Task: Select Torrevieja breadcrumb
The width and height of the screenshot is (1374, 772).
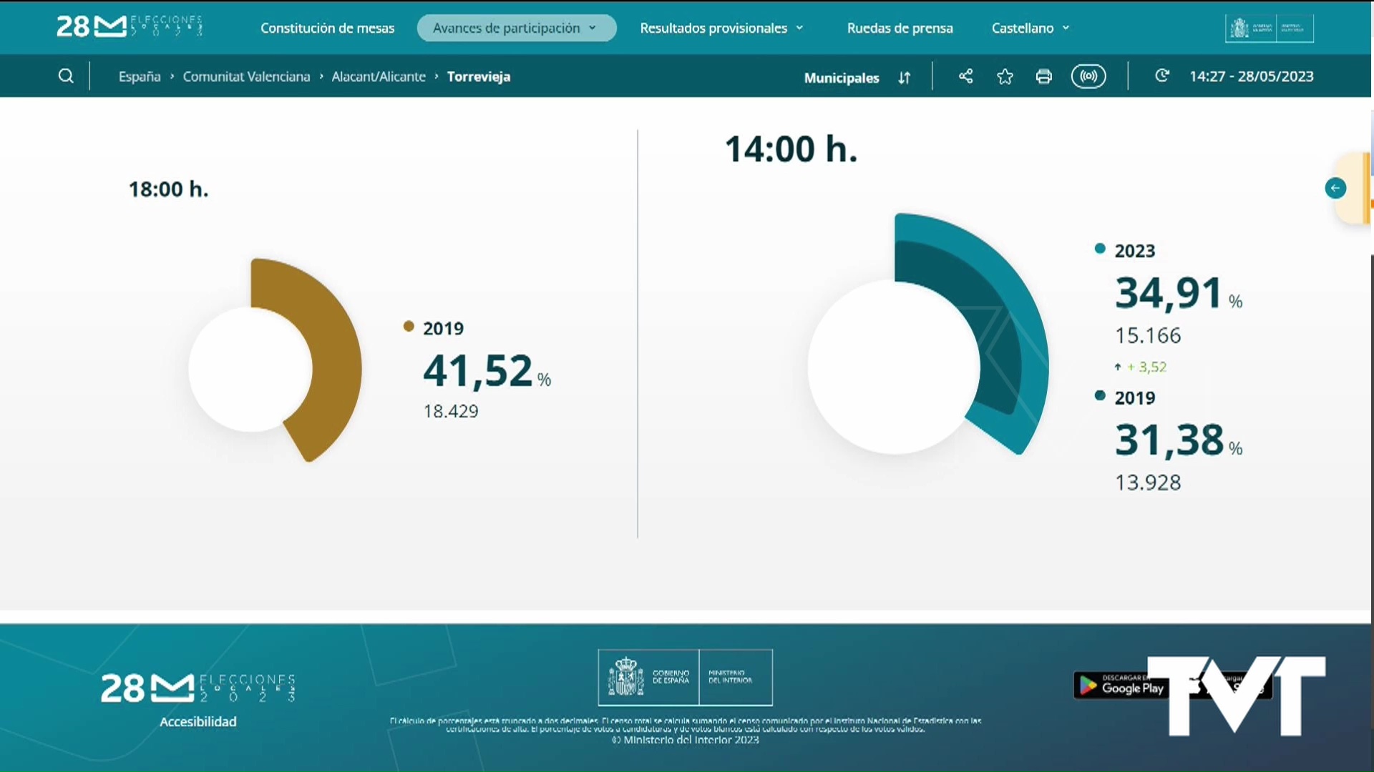Action: pos(479,76)
